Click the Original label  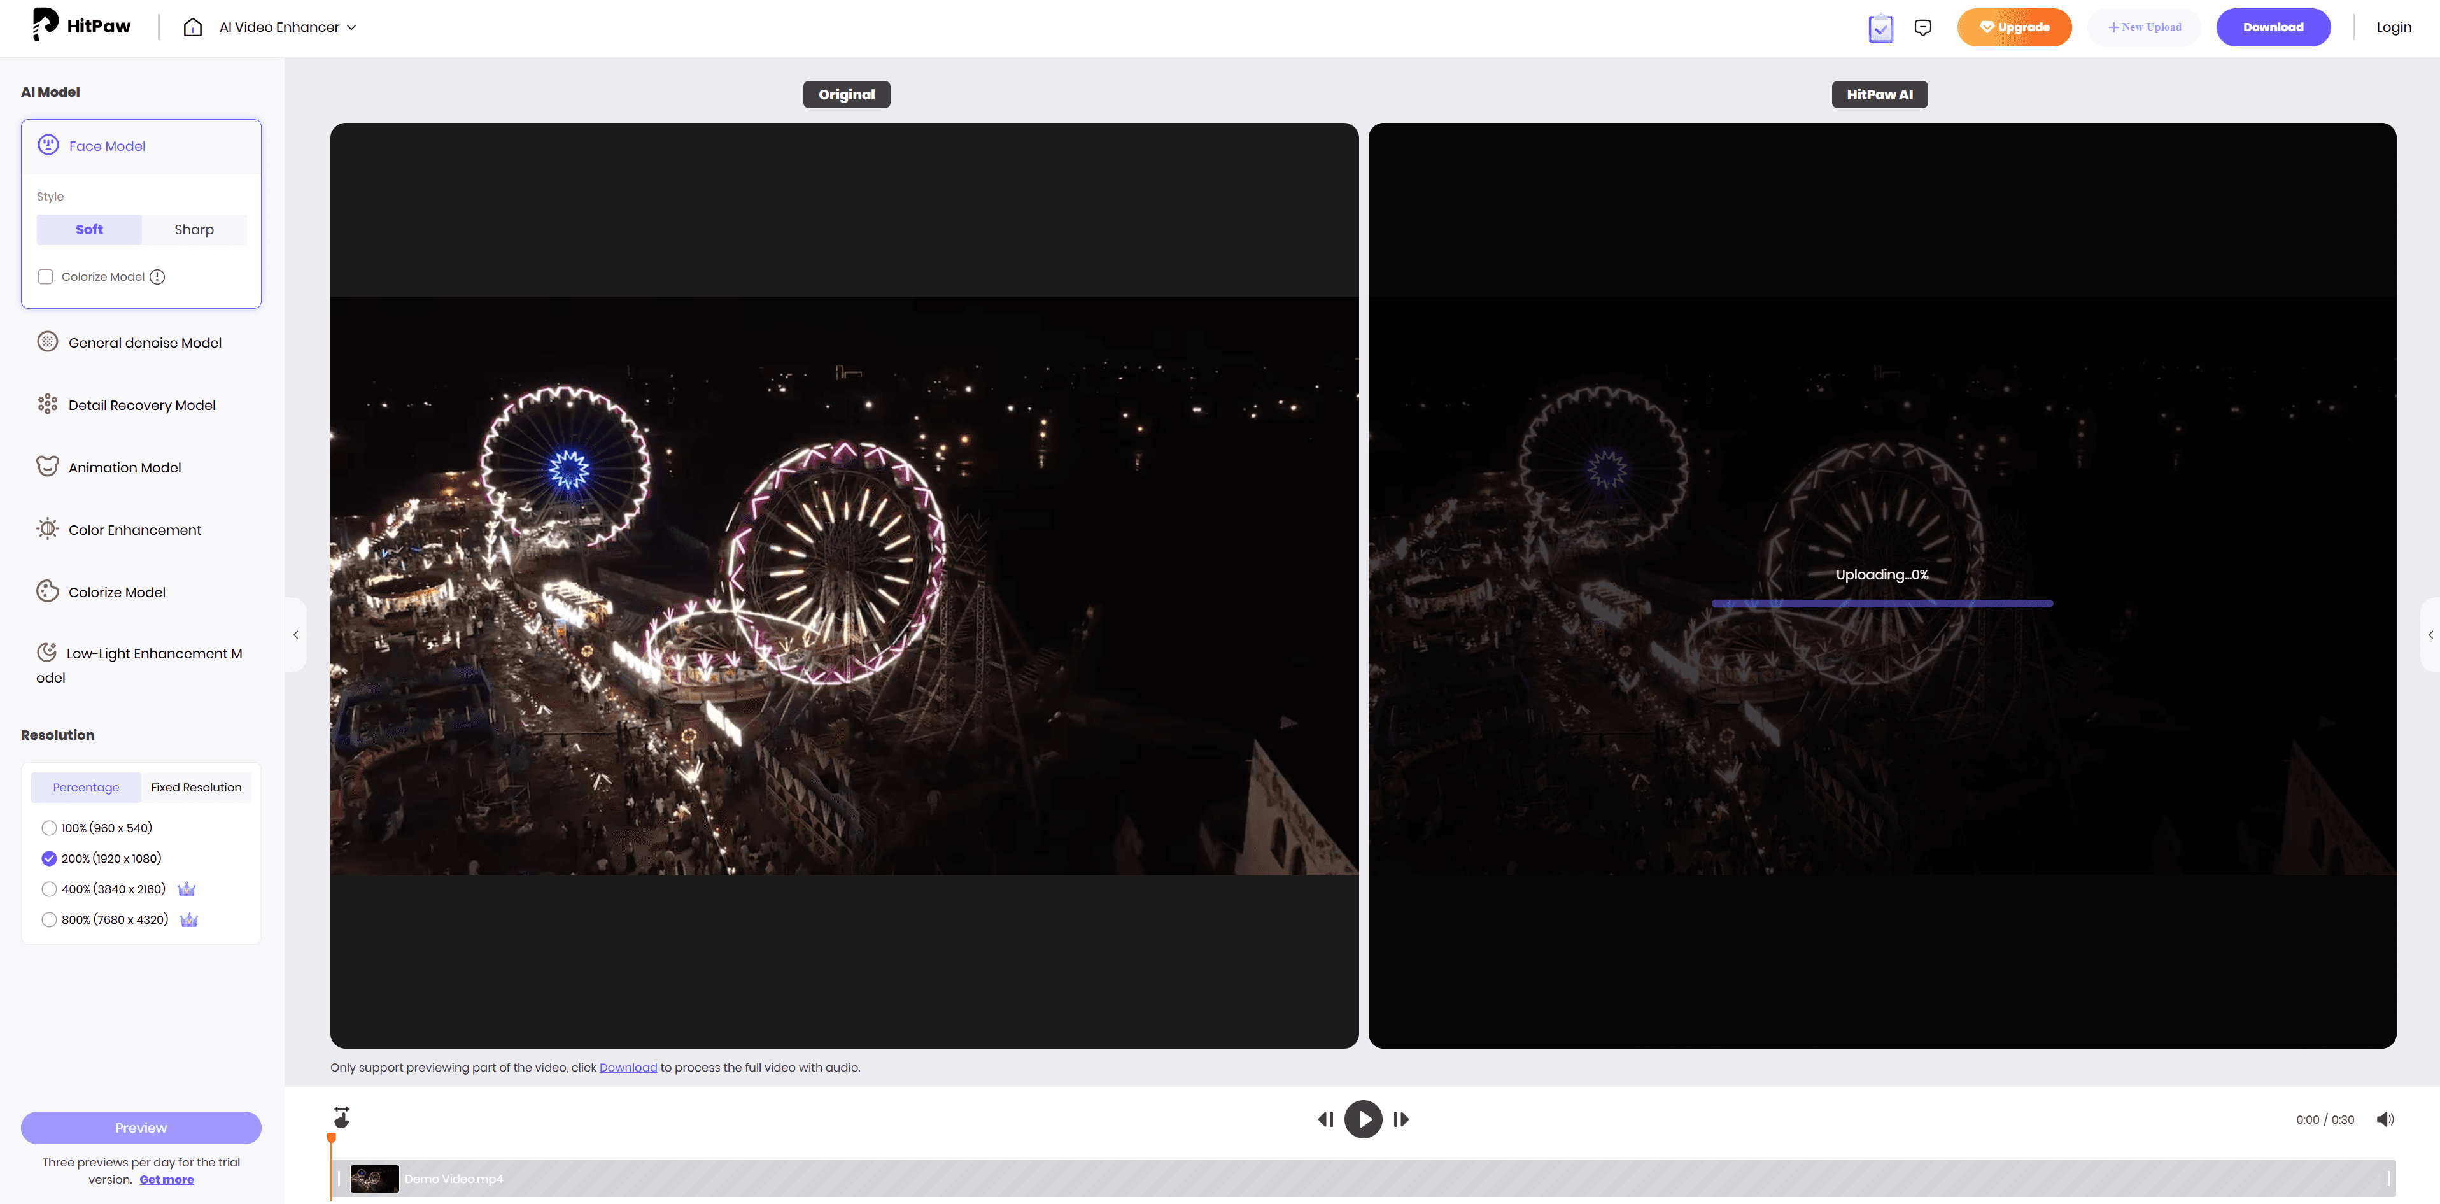click(x=846, y=95)
